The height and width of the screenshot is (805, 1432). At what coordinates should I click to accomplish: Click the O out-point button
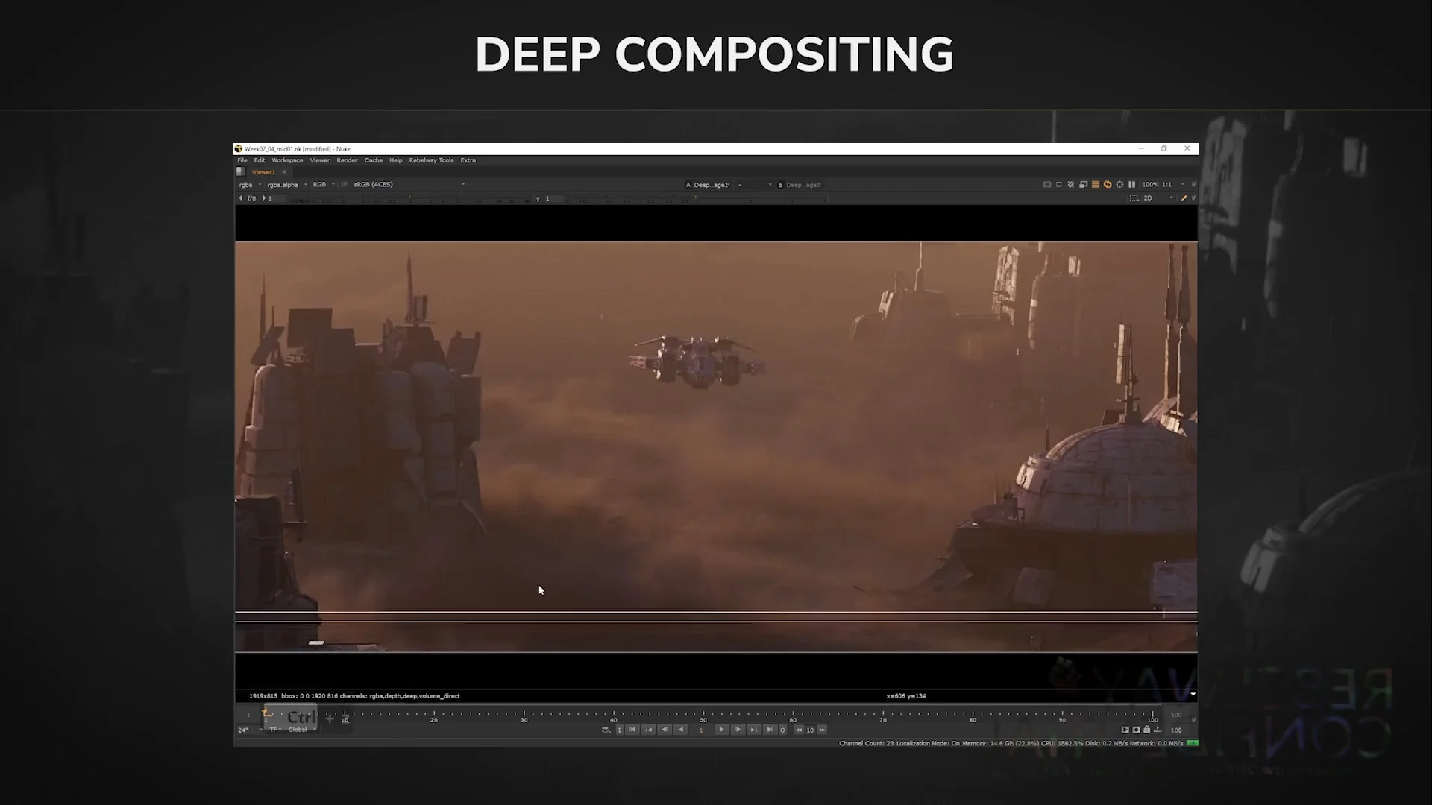(x=782, y=730)
